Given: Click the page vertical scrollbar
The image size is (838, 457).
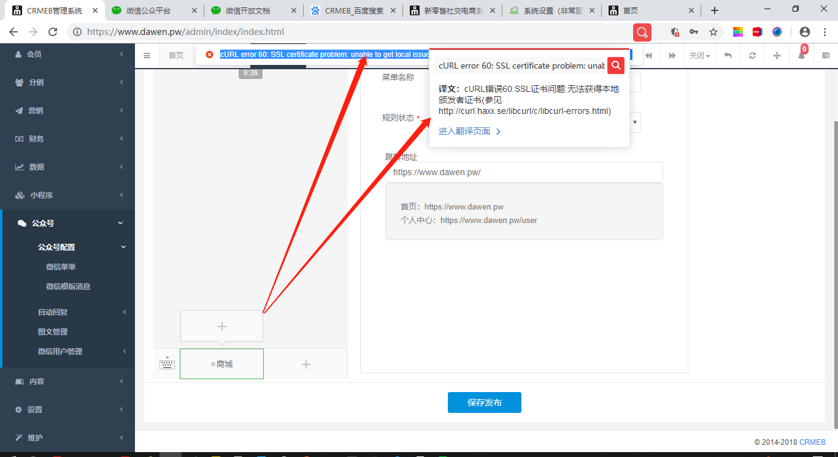Looking at the screenshot, I should pos(834,274).
